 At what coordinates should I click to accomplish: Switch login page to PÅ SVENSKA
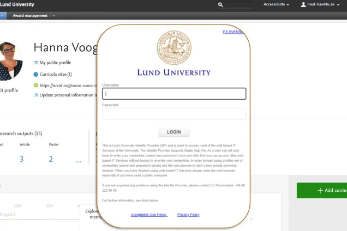[x=233, y=32]
